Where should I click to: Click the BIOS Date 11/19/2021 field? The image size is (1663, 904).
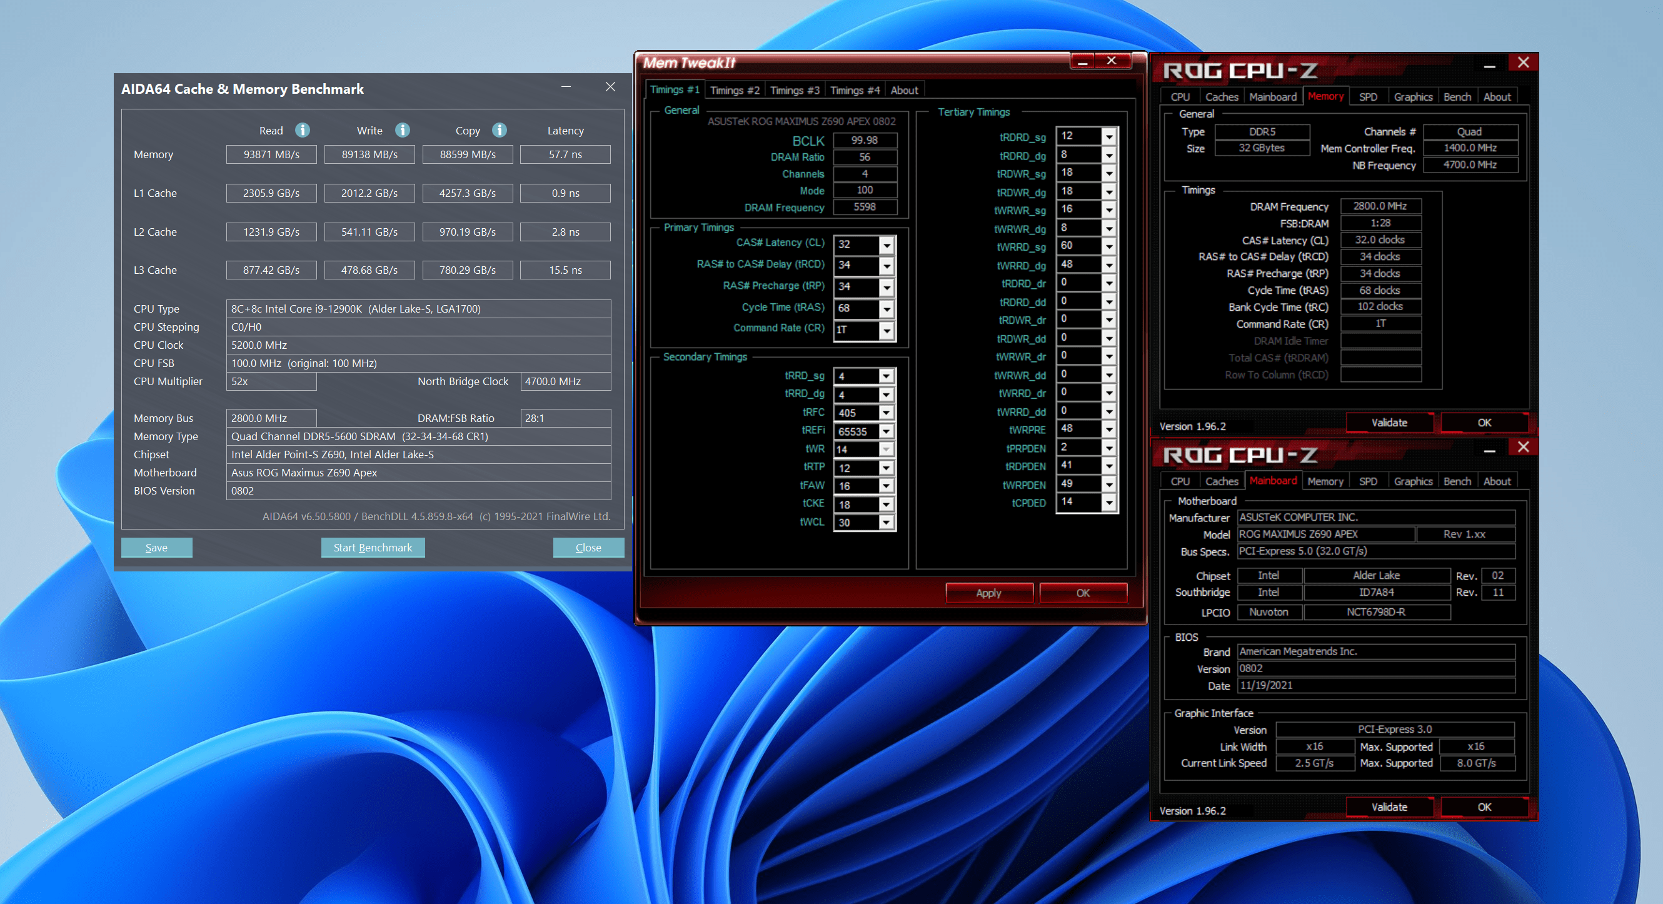(x=1375, y=686)
